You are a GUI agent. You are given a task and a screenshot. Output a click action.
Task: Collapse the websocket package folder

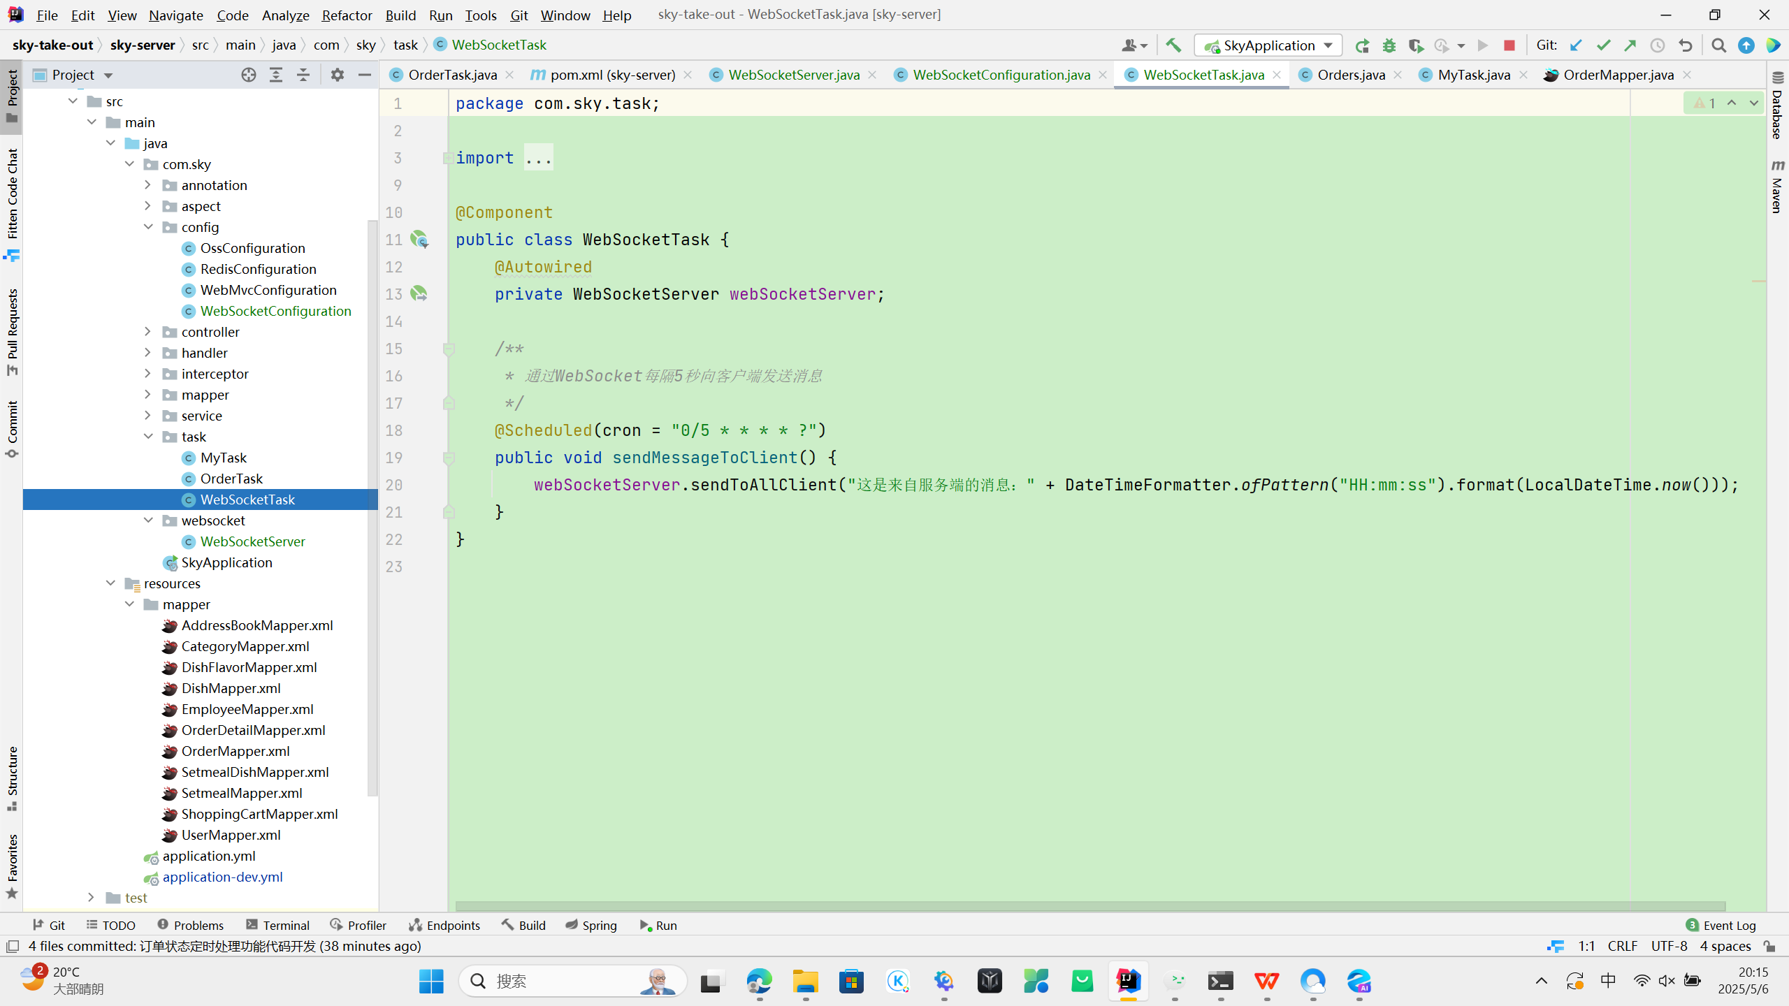click(x=147, y=520)
